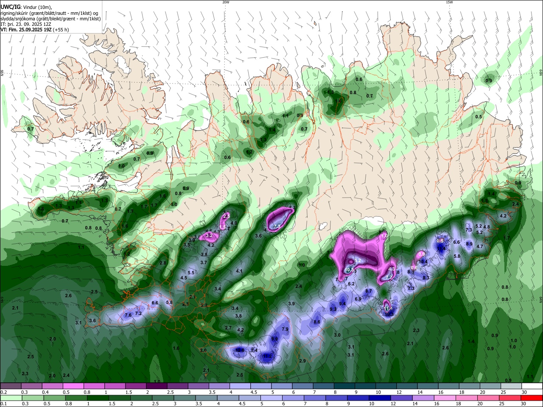The height and width of the screenshot is (407, 543).
Task: Click the '3.2' snow value in the pink area
Action: [209, 235]
